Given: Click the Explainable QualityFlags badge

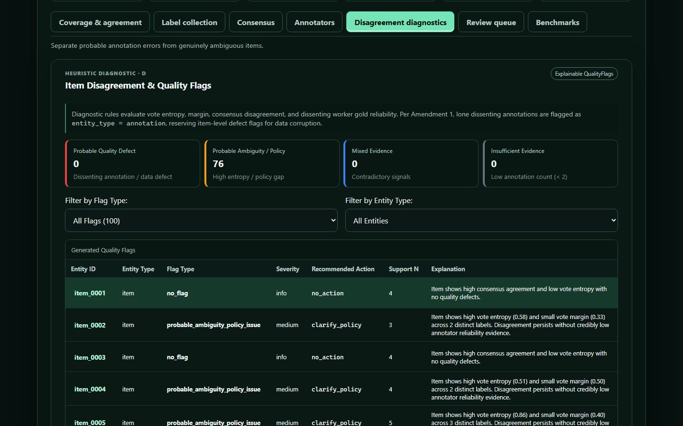Looking at the screenshot, I should coord(584,74).
